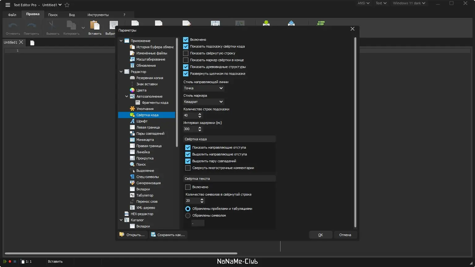Select the История буфера обмена clipboard icon
This screenshot has width=475, height=267.
tap(132, 47)
